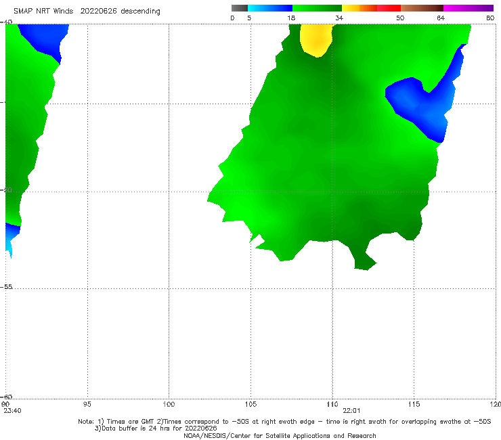Click the brown segment of the color bar
Screen dimensions: 501x440
(422, 8)
